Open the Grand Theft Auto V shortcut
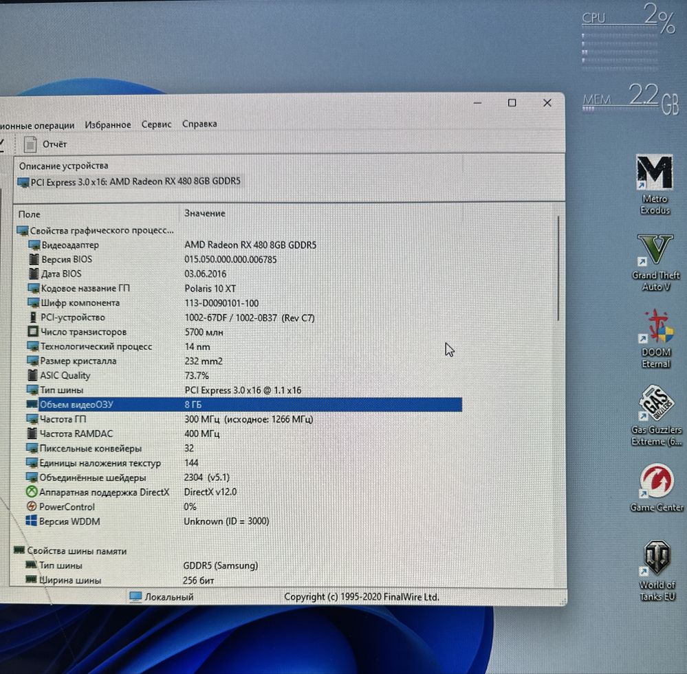The width and height of the screenshot is (687, 674). (x=655, y=262)
